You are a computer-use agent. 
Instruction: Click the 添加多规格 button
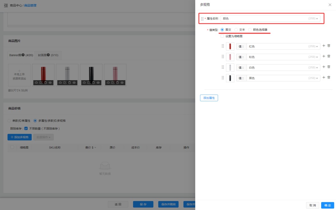20,137
